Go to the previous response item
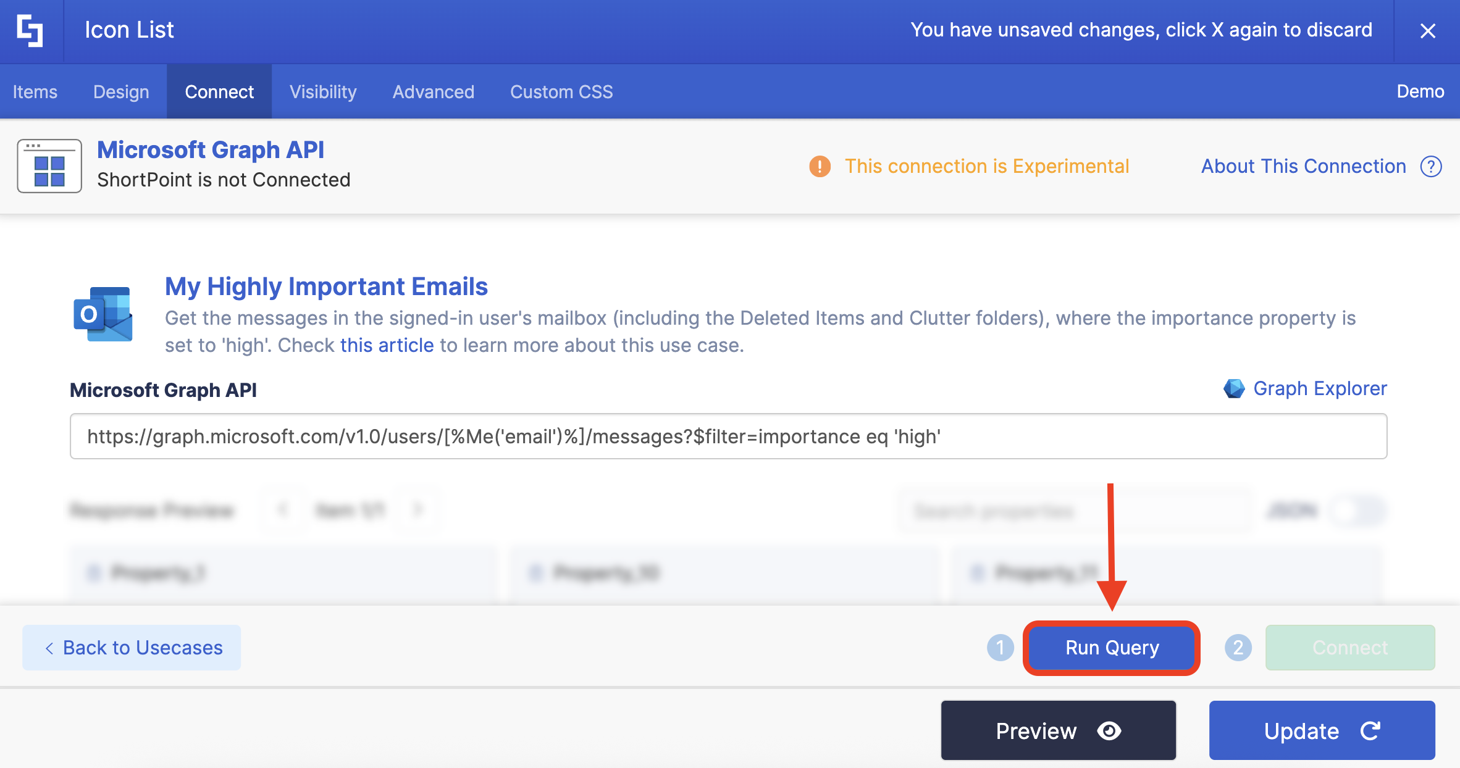 (x=283, y=510)
